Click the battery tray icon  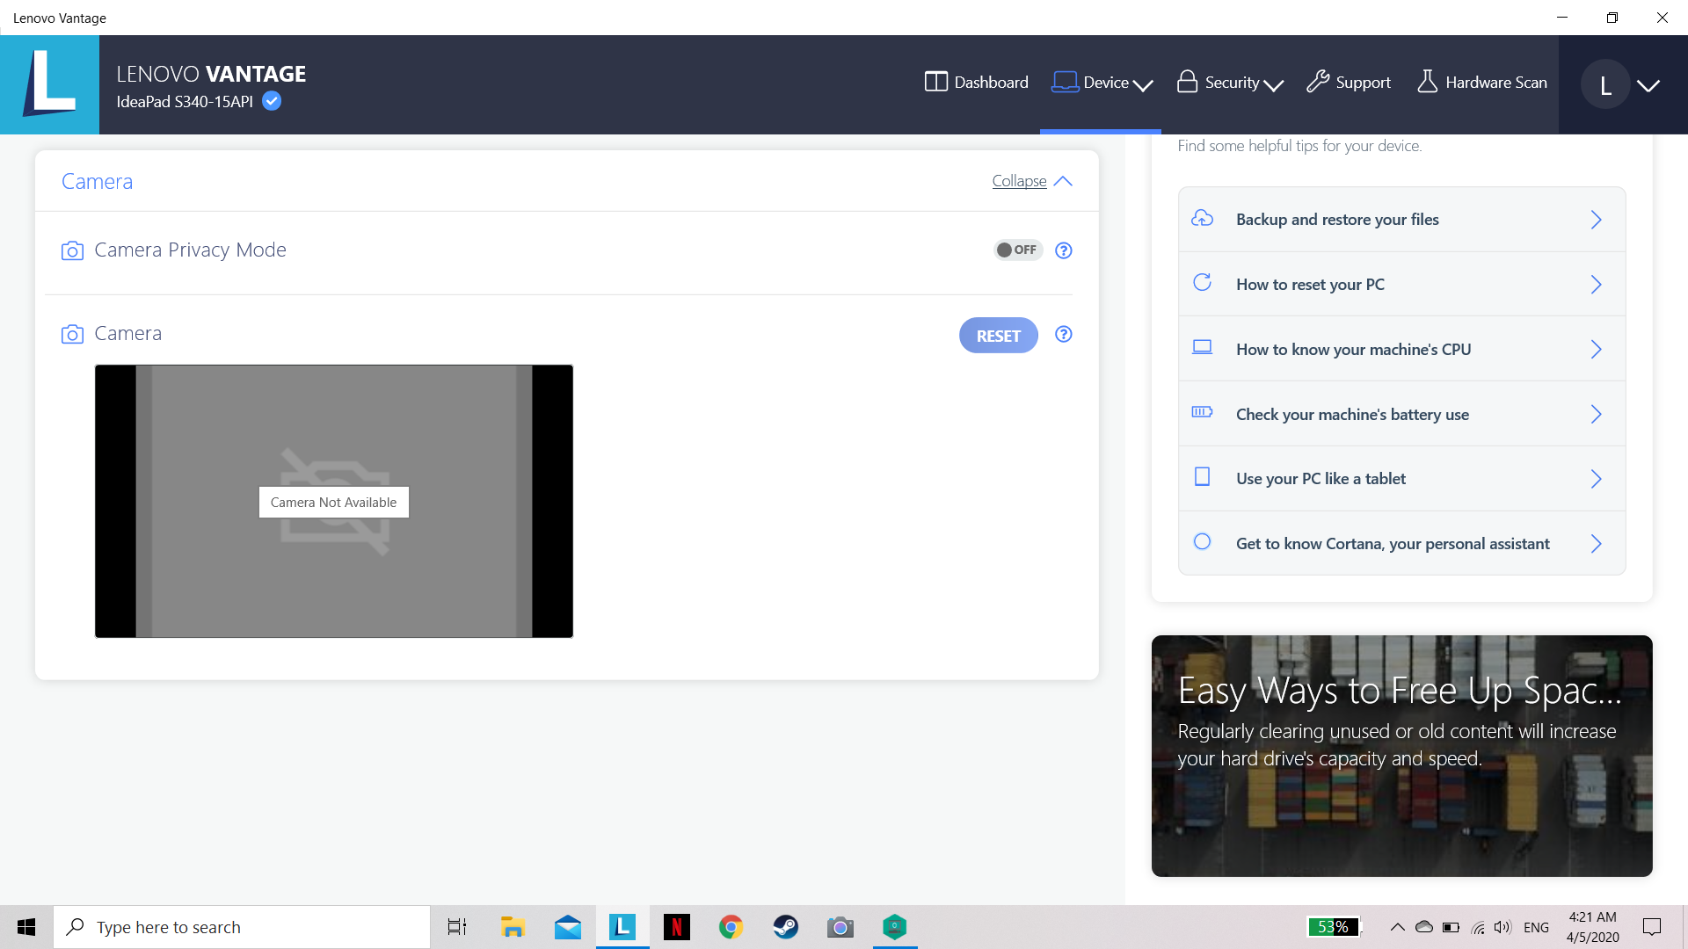click(1452, 927)
